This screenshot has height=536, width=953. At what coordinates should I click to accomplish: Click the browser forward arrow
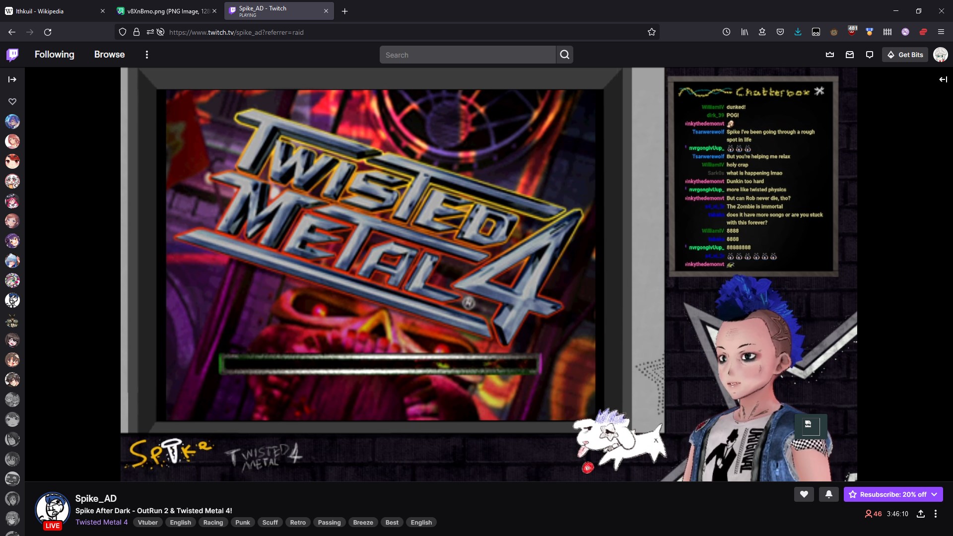tap(30, 32)
